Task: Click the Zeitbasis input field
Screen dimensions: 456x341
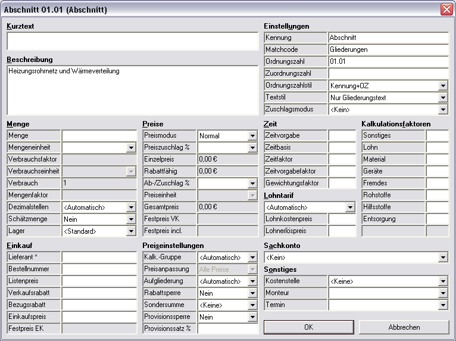Action: point(342,147)
